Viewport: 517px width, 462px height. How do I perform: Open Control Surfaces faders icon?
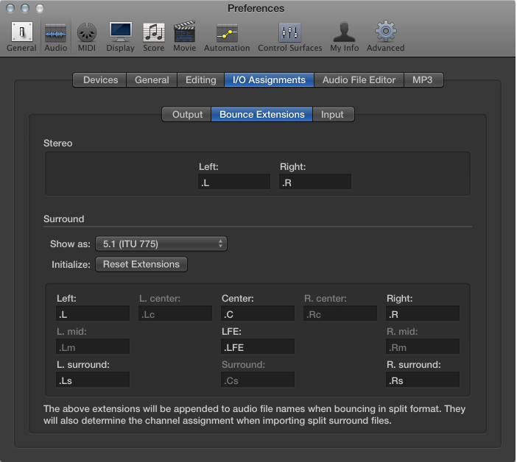tap(289, 32)
